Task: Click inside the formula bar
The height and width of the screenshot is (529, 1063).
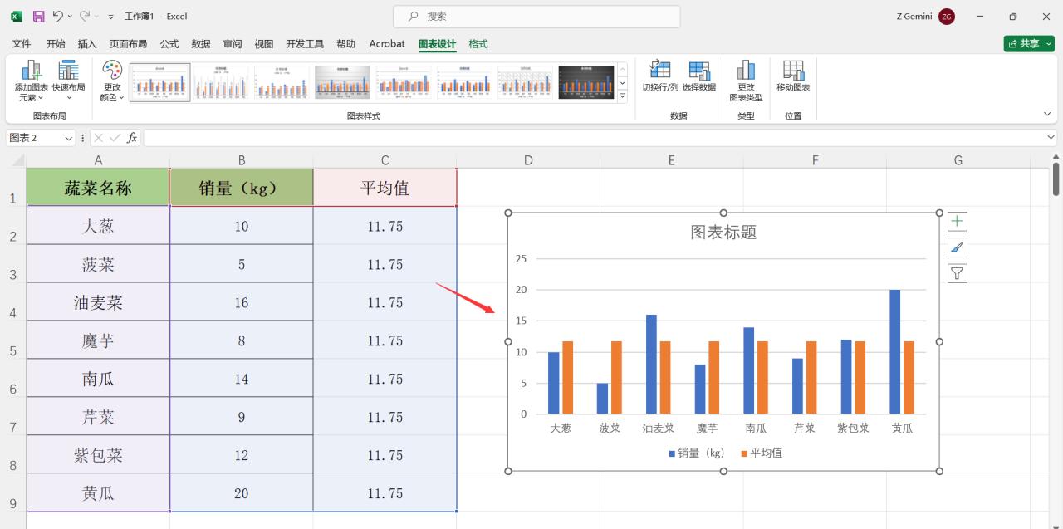Action: click(x=594, y=138)
